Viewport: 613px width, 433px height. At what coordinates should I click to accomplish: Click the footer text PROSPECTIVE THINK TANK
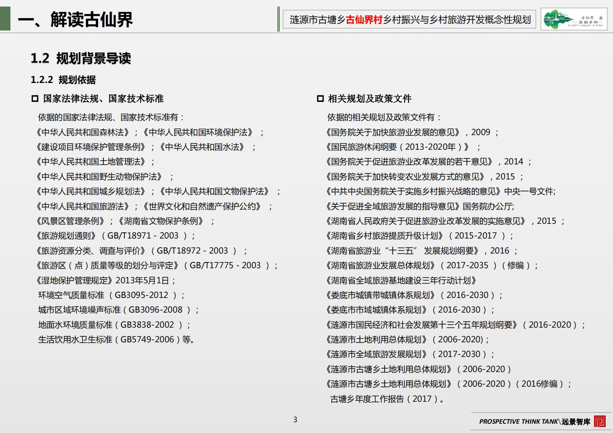(519, 421)
